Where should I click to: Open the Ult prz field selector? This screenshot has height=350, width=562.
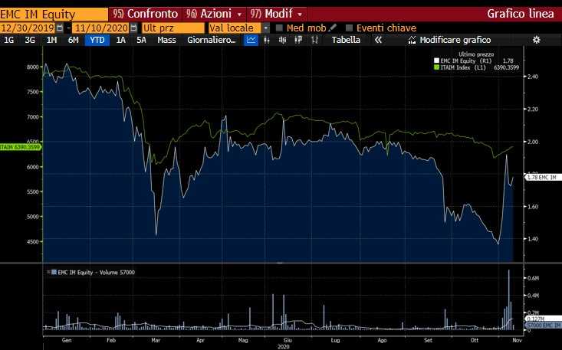tap(173, 28)
